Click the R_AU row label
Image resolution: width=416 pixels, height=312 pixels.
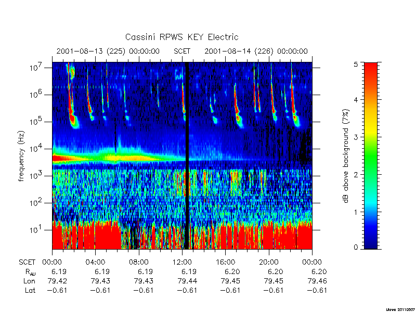[31, 272]
